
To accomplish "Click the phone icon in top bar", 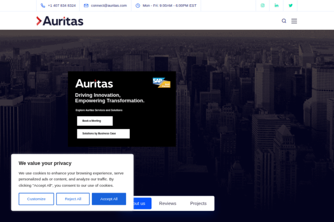I will [x=43, y=6].
